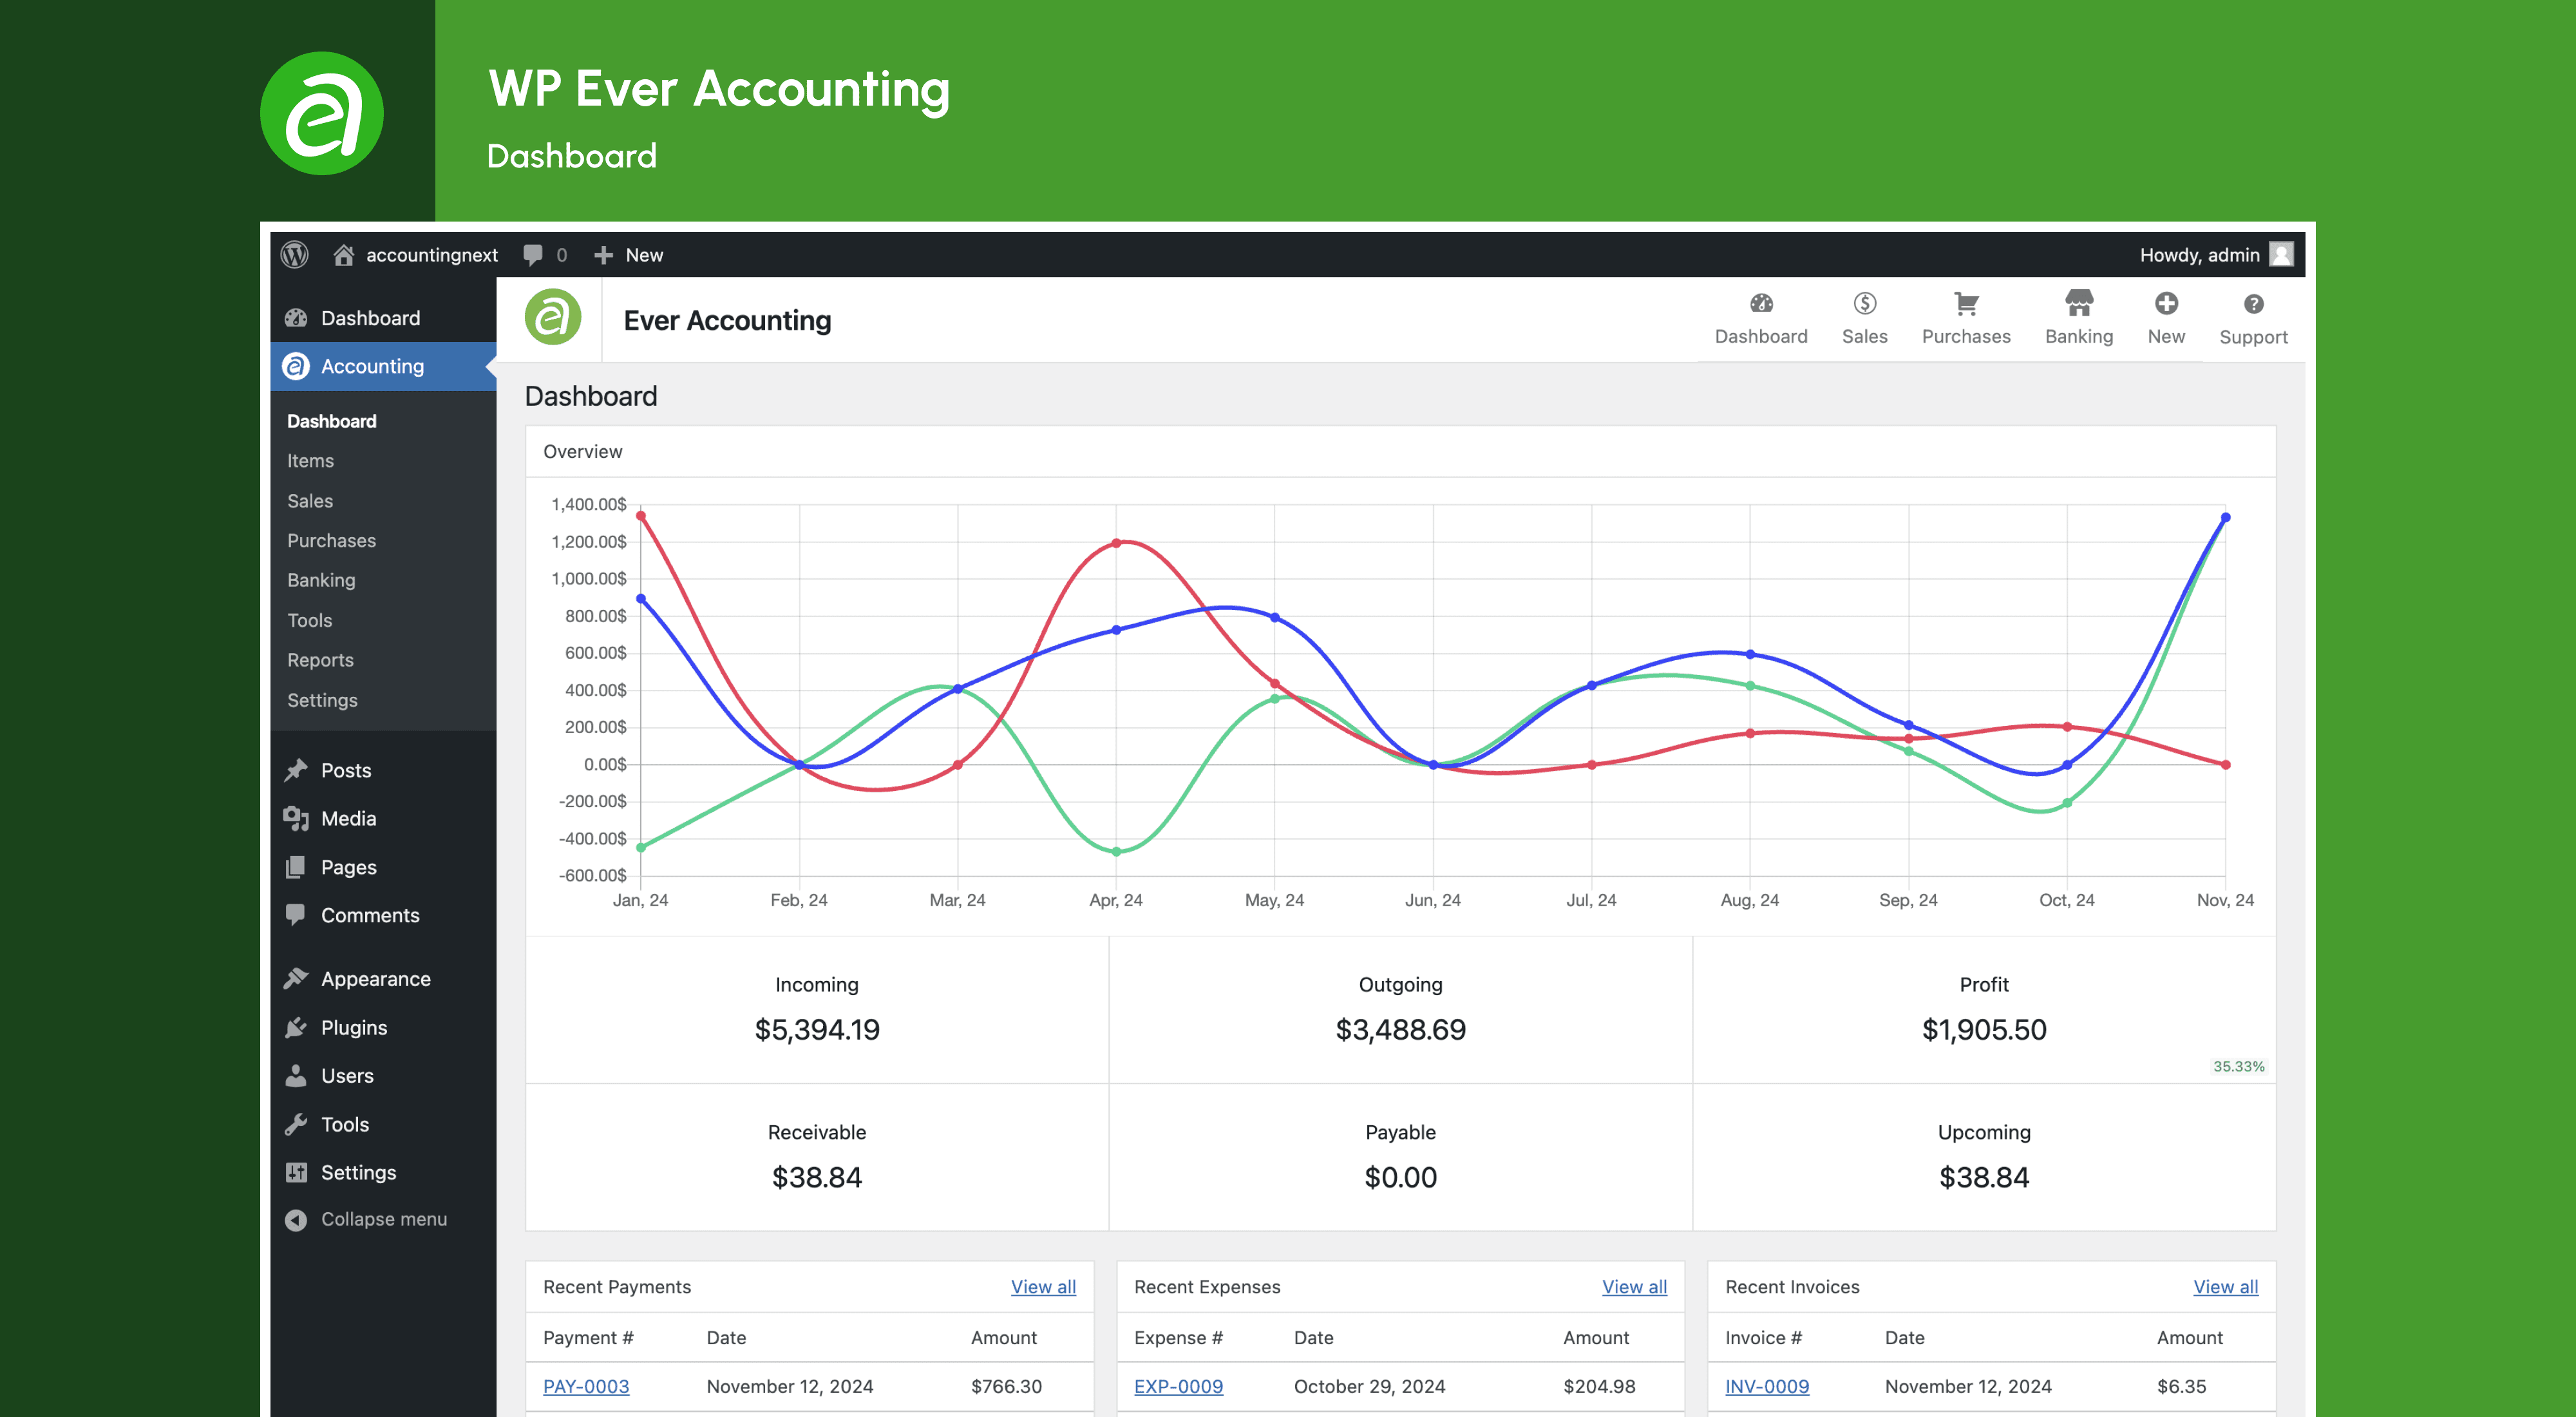Click green data point at Apr, 24
The width and height of the screenshot is (2576, 1417).
[x=1116, y=852]
